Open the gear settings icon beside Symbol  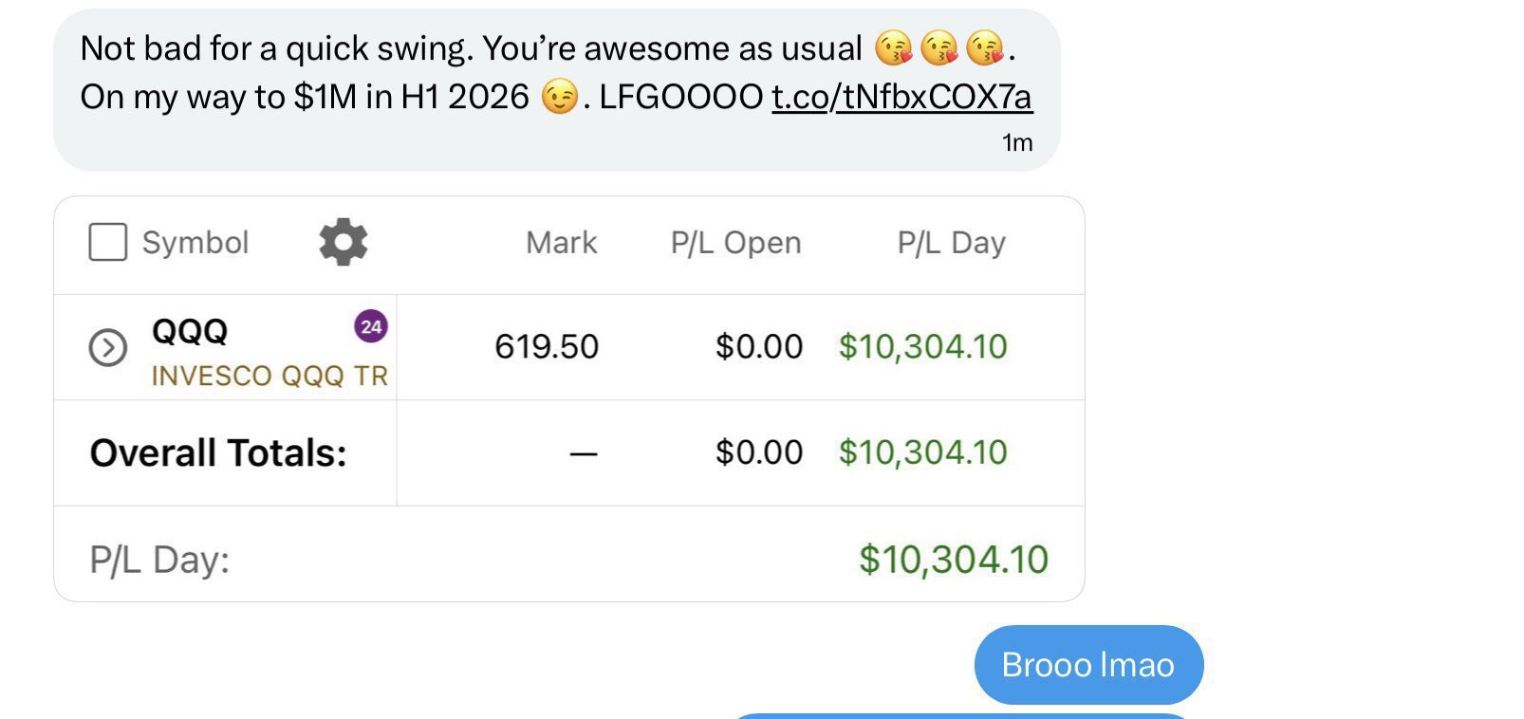[343, 242]
